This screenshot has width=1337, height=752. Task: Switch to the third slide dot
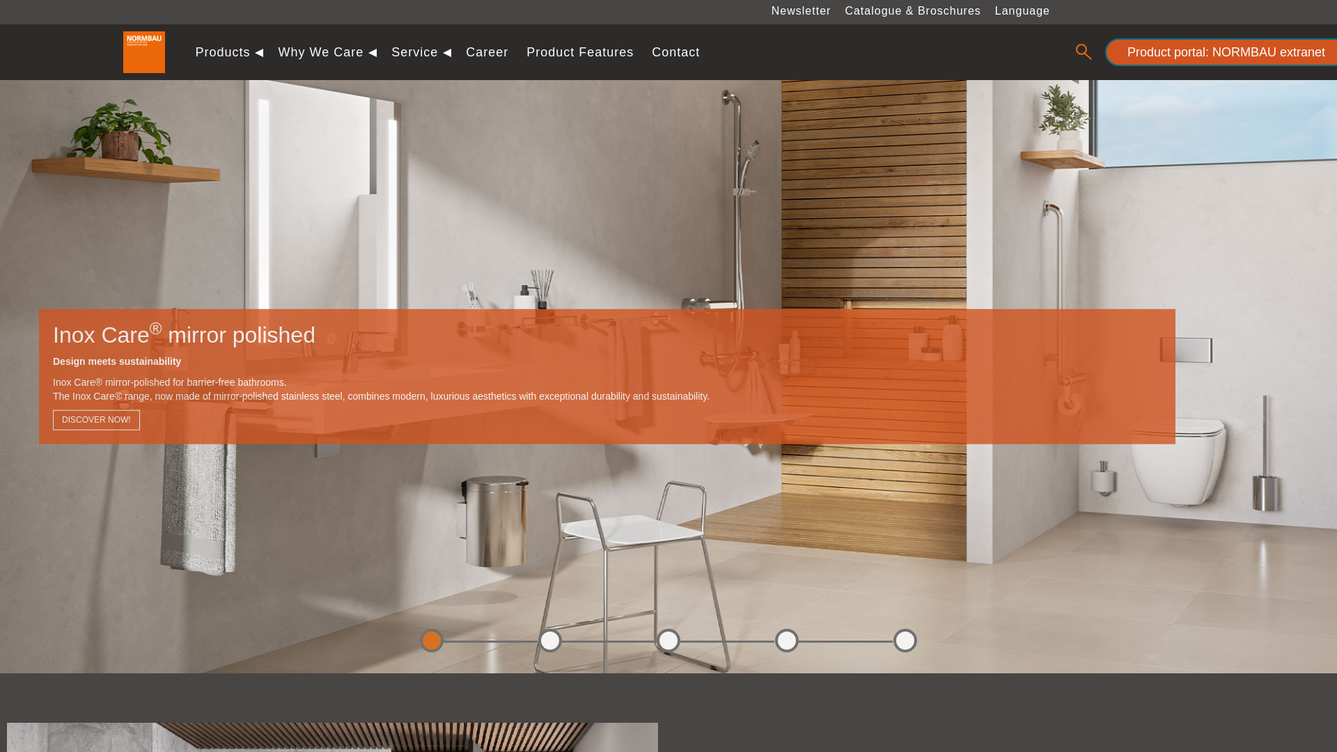668,641
